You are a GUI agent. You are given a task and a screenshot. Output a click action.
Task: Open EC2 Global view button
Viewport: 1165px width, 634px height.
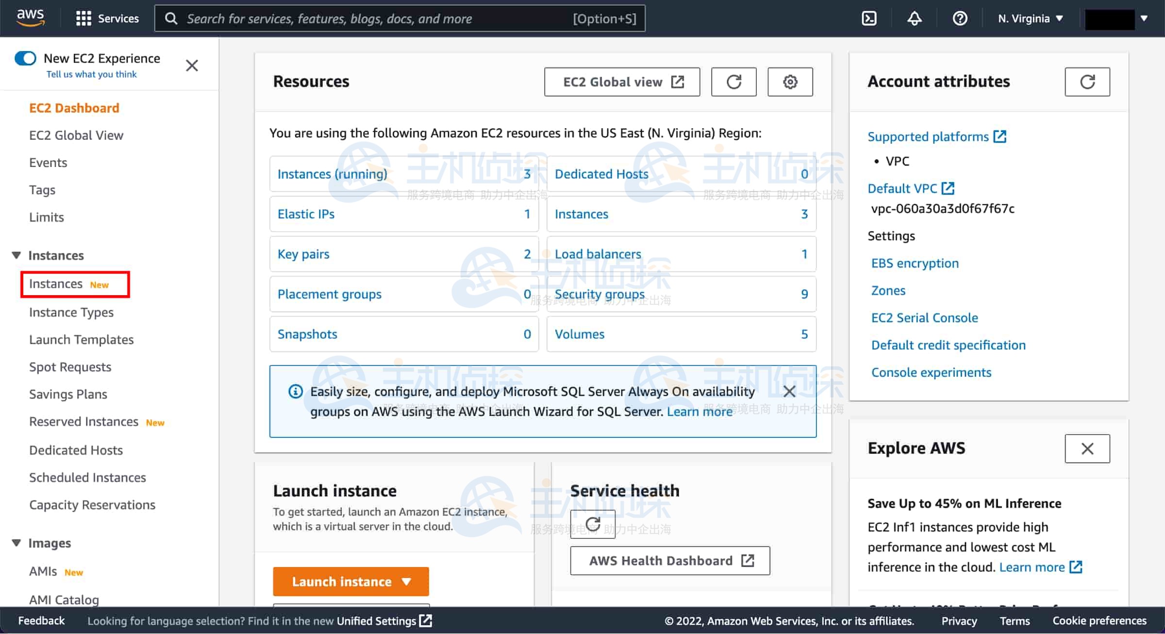coord(622,82)
